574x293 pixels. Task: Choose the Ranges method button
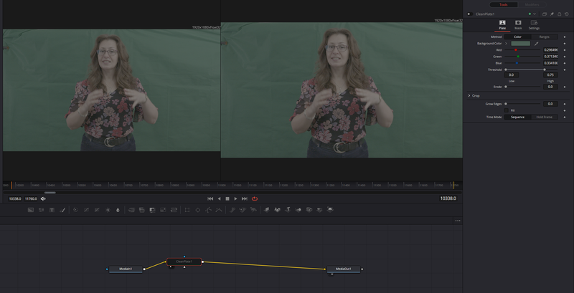tap(545, 37)
